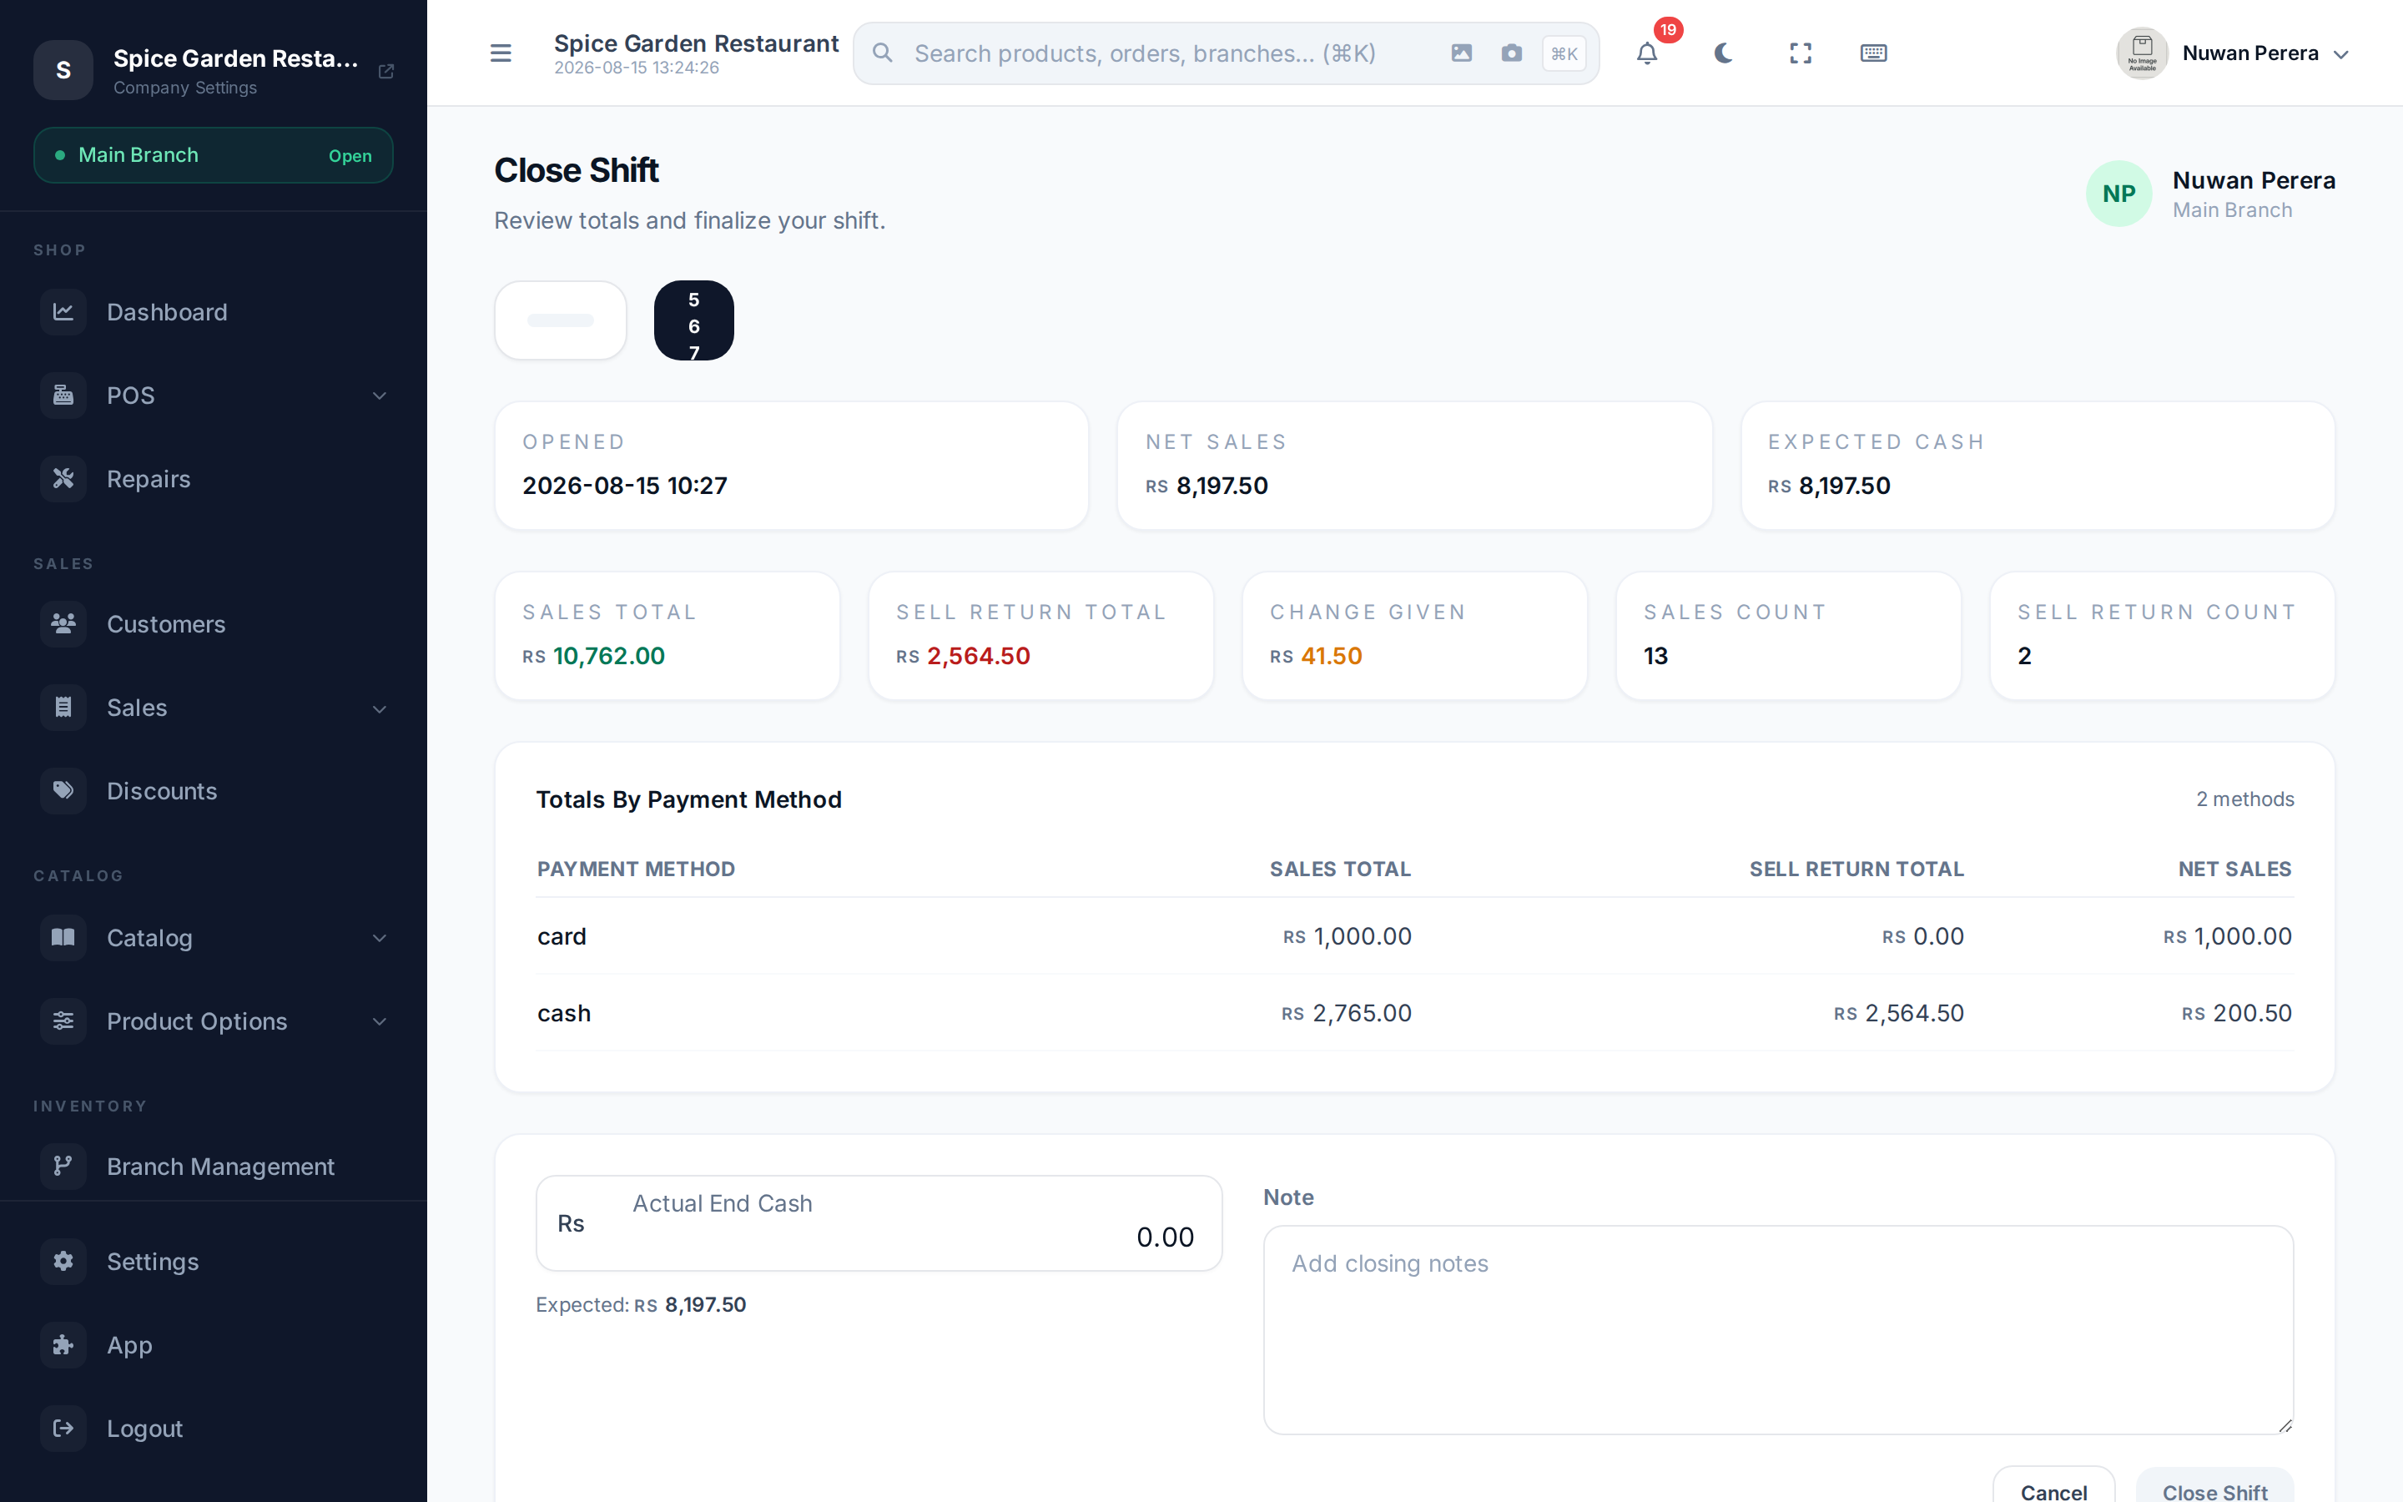This screenshot has height=1502, width=2403.
Task: Open the Repairs menu item
Action: [x=214, y=479]
